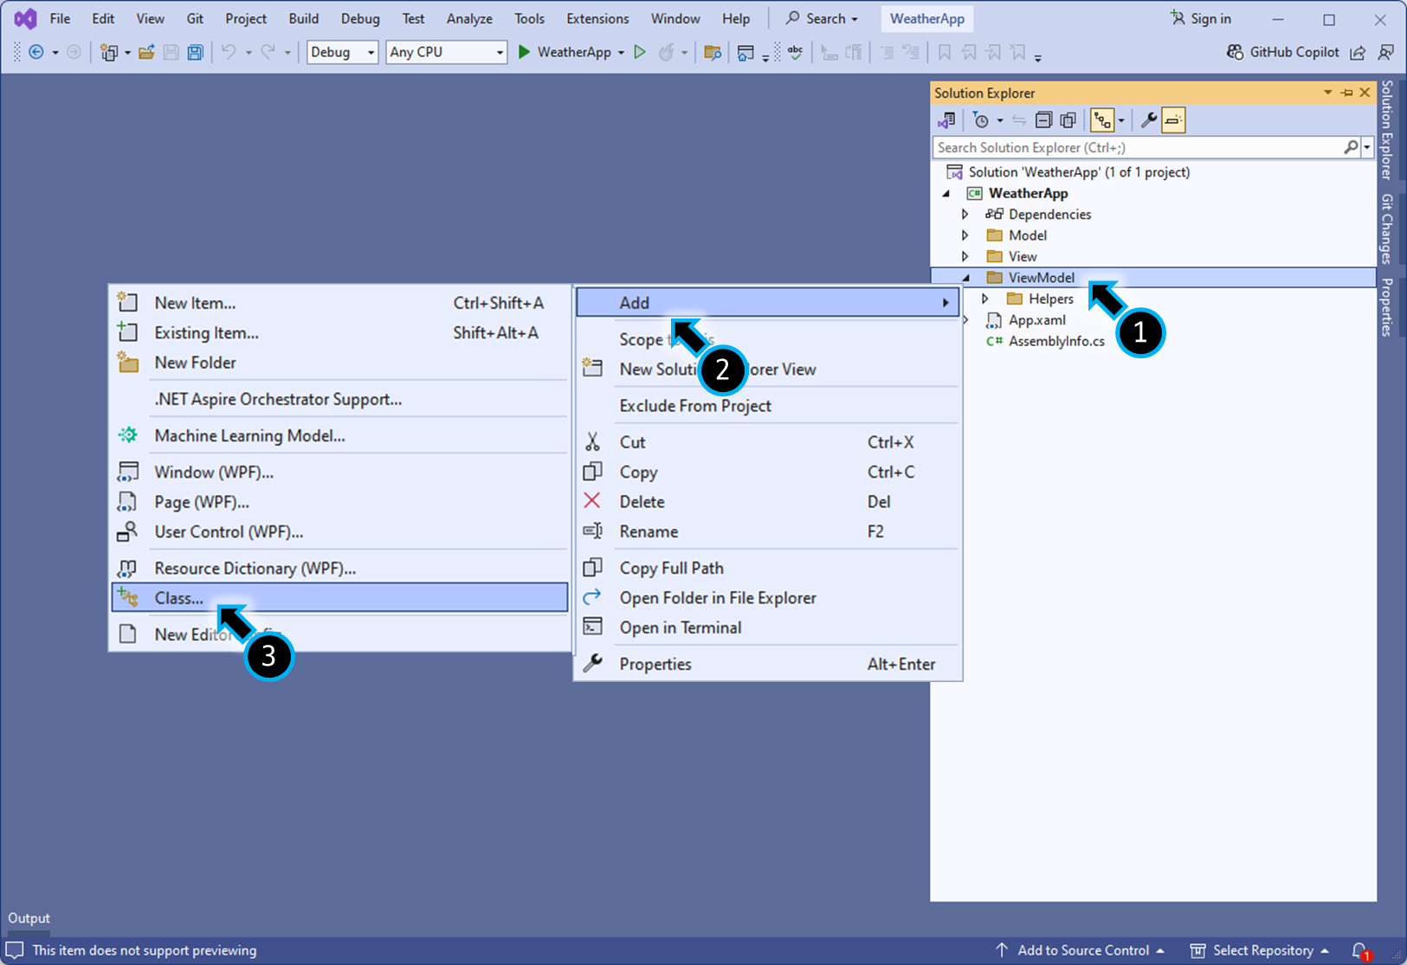Click Start Without Debugging outline play icon
This screenshot has height=965, width=1407.
640,52
